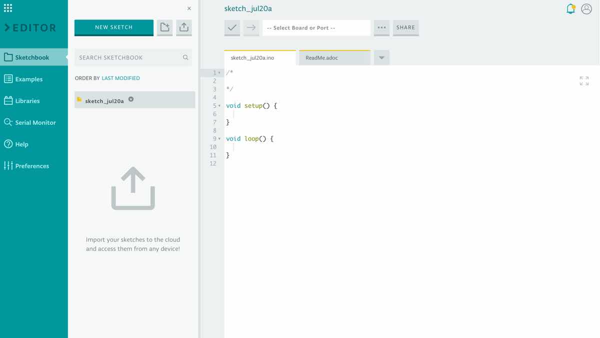Click the Upload arrow button
Viewport: 600px width, 338px height.
click(x=251, y=28)
